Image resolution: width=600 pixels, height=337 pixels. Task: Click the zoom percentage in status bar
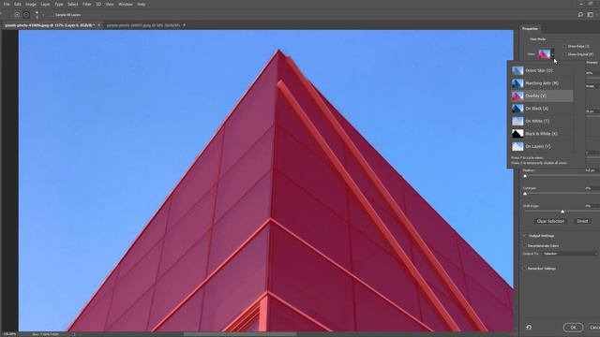[x=9, y=334]
